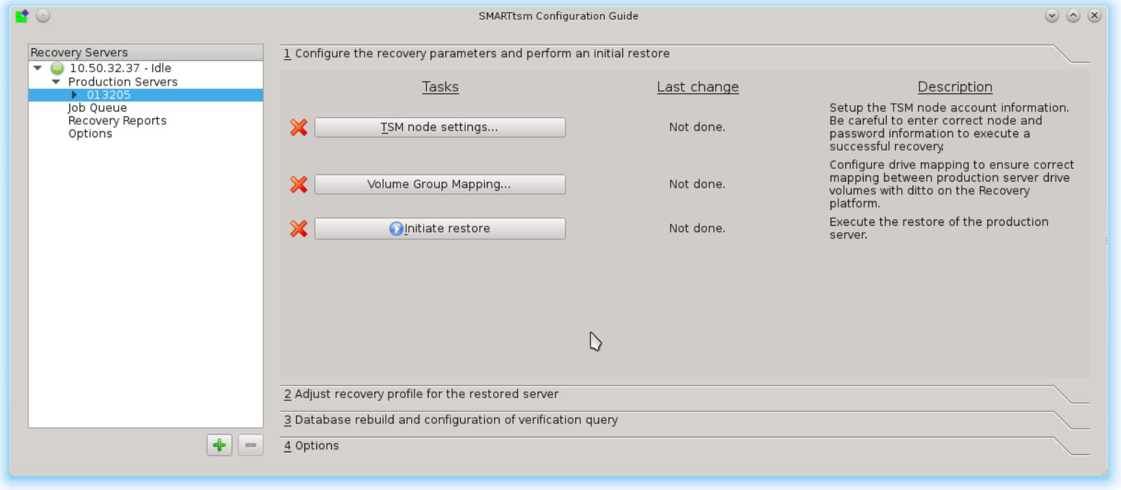The height and width of the screenshot is (490, 1121).
Task: Click red X status beside Volume Group Mapping
Action: (x=299, y=184)
